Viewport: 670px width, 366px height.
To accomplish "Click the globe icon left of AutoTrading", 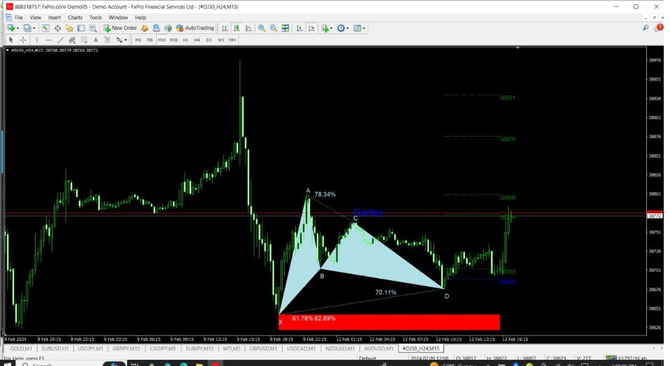I will (168, 28).
